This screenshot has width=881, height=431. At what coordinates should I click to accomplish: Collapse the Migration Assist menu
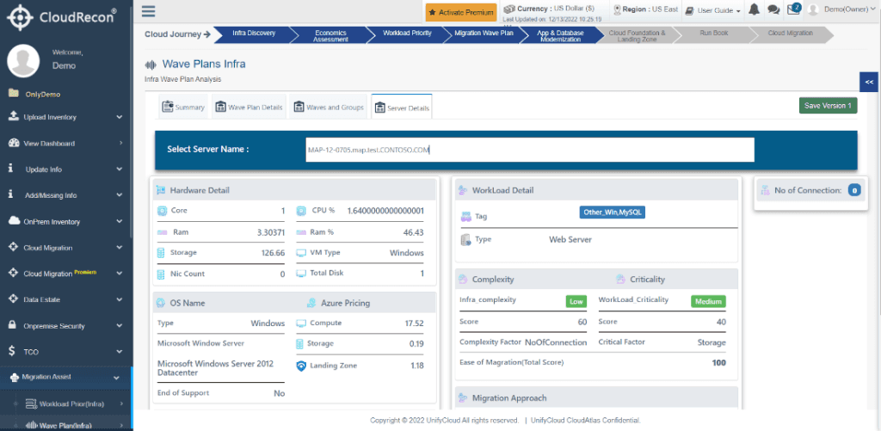tap(116, 378)
